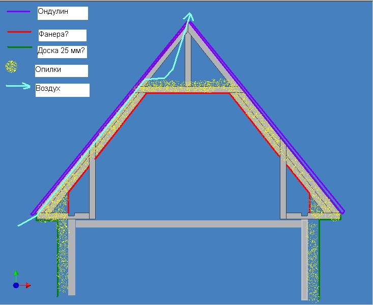Select the horizontal floor beam between walls

coord(188,224)
